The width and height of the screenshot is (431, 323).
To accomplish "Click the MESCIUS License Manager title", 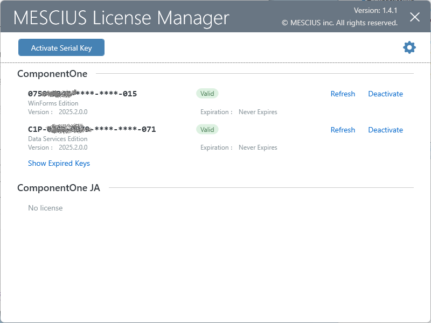I will (x=121, y=18).
